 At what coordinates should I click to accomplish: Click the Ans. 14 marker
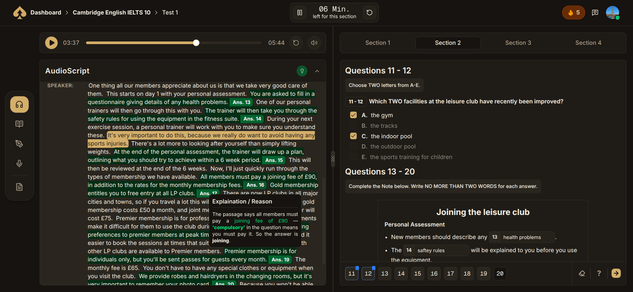[x=253, y=119]
